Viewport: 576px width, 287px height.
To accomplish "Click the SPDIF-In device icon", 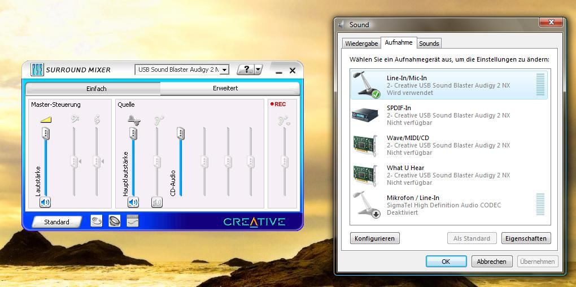I will 365,115.
